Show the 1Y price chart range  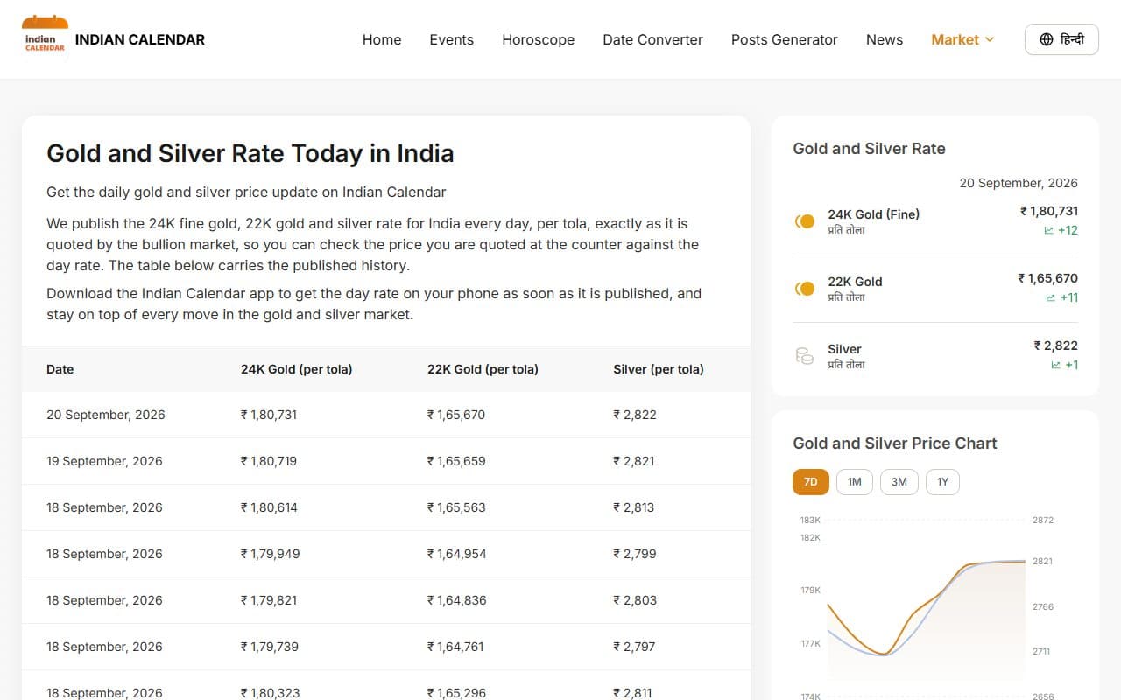pos(942,482)
